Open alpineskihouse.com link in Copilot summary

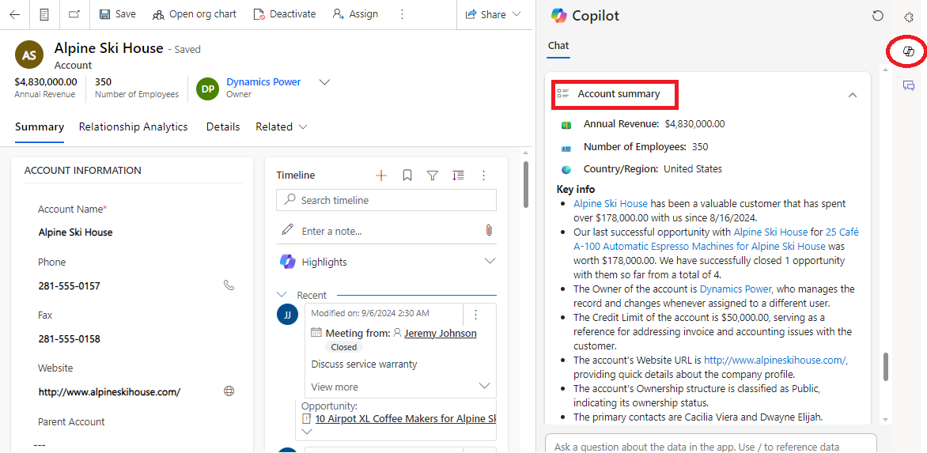(775, 360)
